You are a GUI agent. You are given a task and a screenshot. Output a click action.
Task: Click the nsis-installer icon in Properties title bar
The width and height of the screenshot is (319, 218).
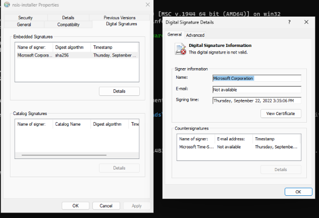[7, 5]
